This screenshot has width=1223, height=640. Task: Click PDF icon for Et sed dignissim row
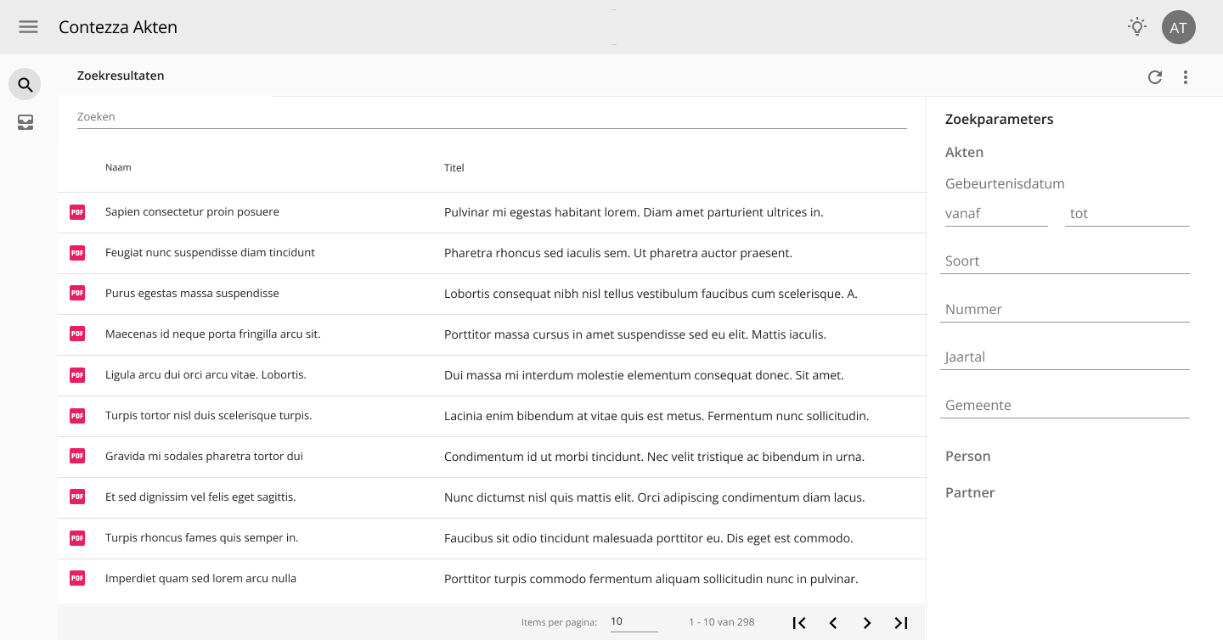(x=77, y=497)
